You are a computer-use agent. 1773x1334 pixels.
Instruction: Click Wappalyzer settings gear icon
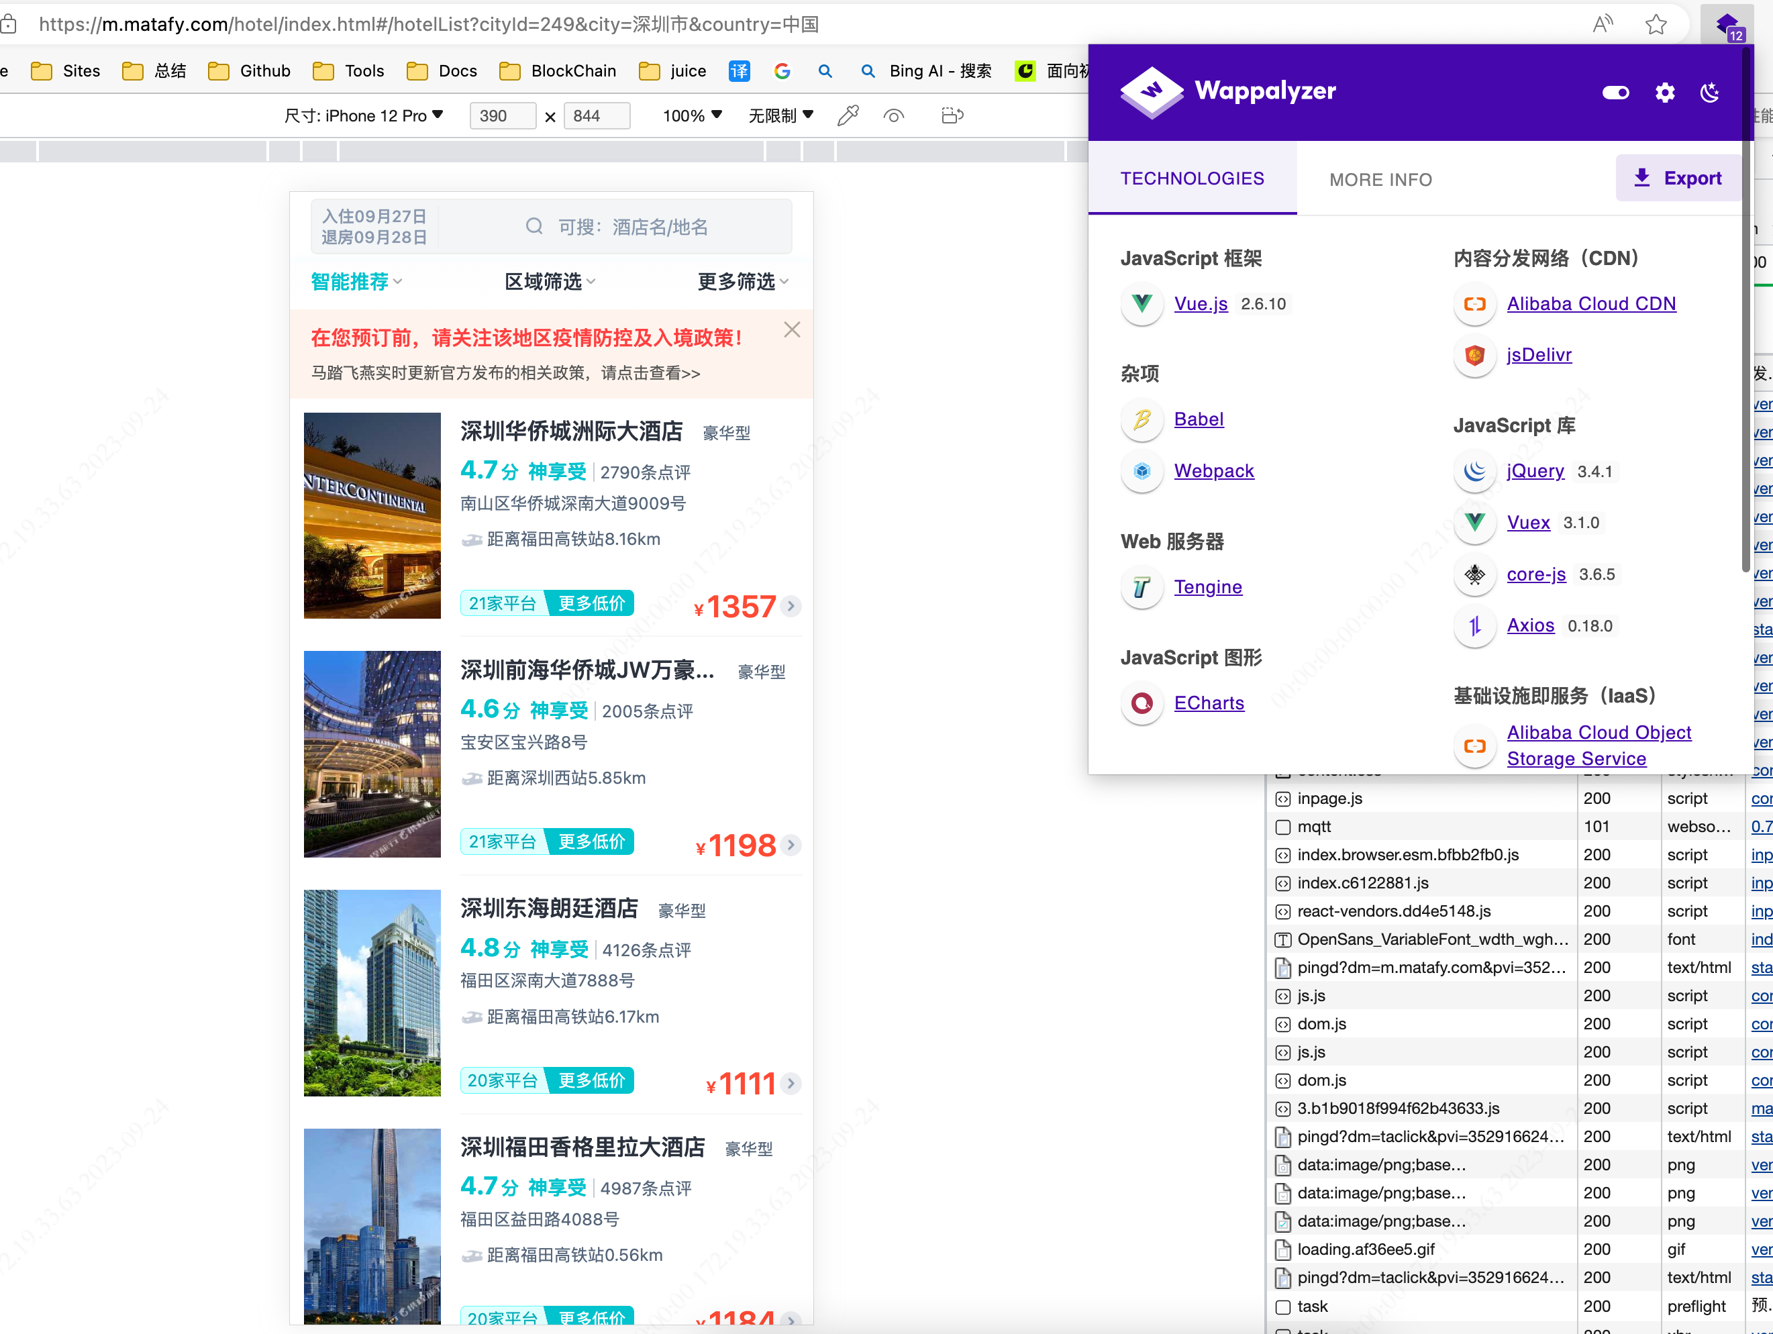click(x=1665, y=90)
